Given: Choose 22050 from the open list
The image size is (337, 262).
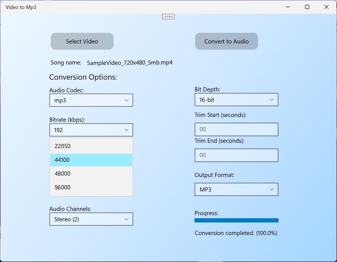Looking at the screenshot, I should (91, 146).
